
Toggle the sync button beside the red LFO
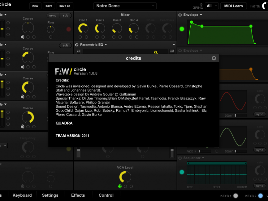point(259,114)
